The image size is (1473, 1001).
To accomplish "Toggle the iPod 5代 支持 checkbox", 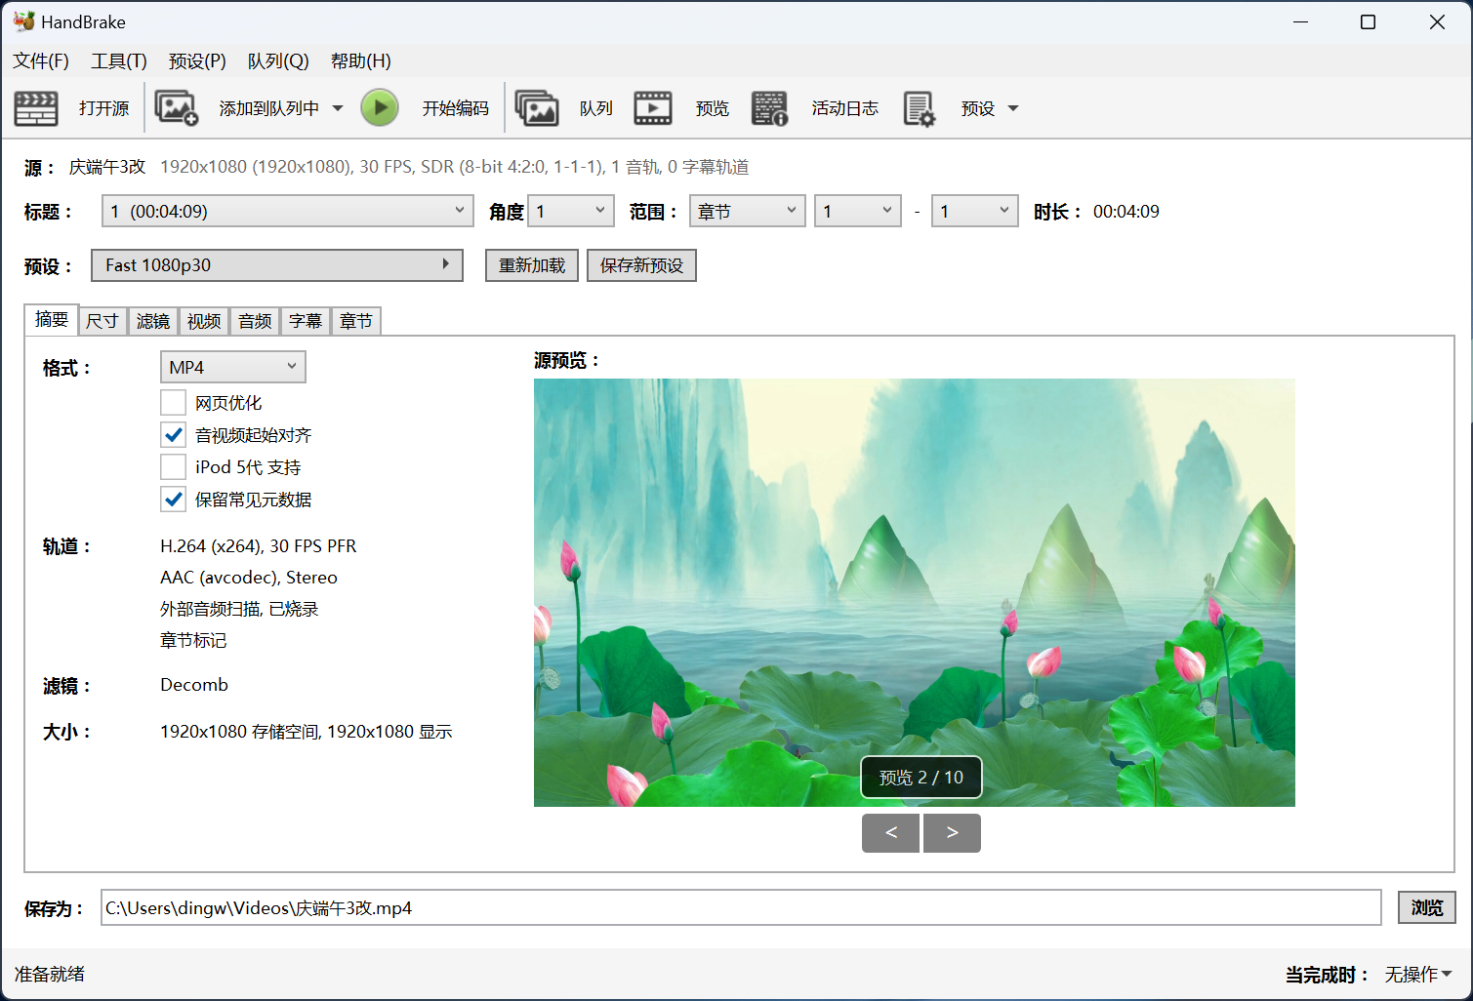I will pos(174,467).
